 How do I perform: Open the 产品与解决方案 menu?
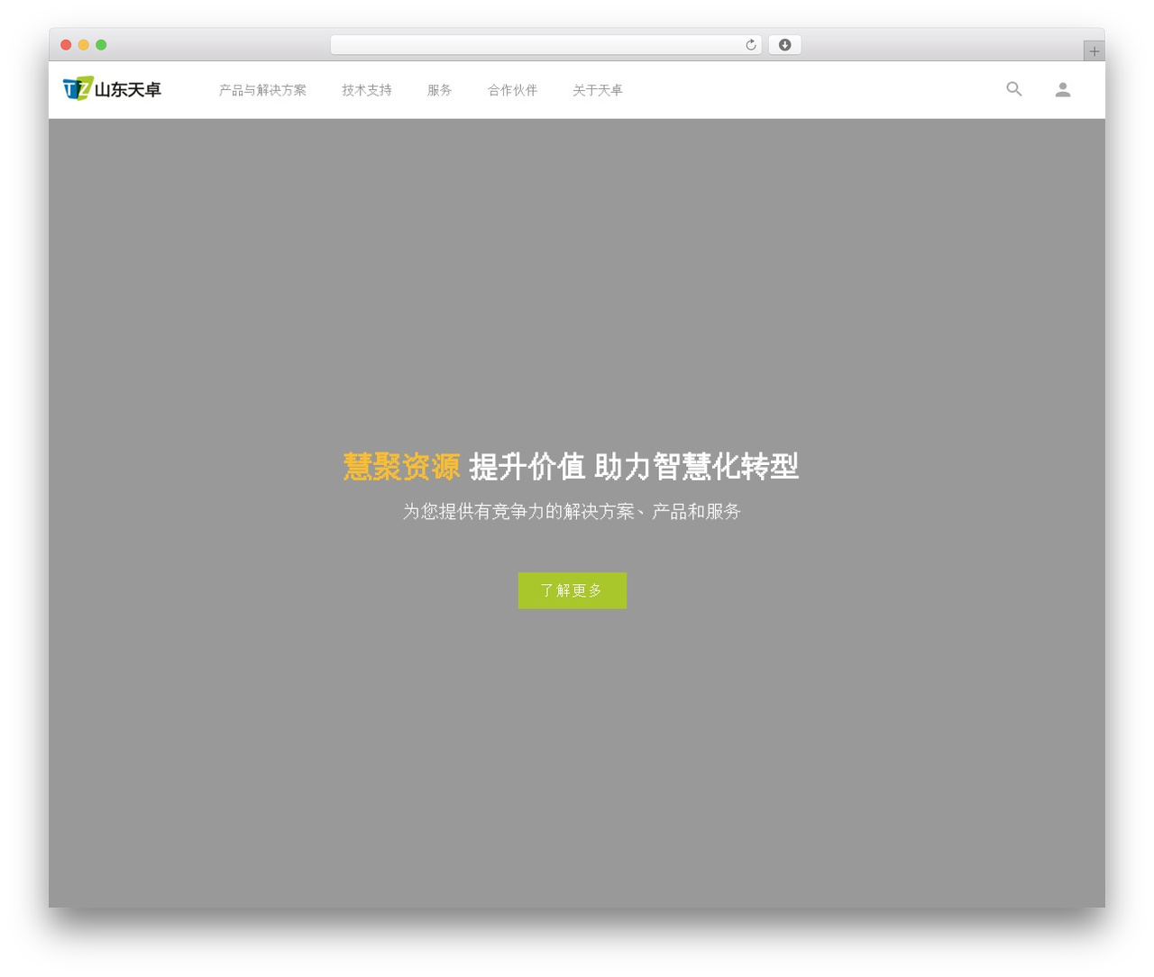[x=262, y=90]
